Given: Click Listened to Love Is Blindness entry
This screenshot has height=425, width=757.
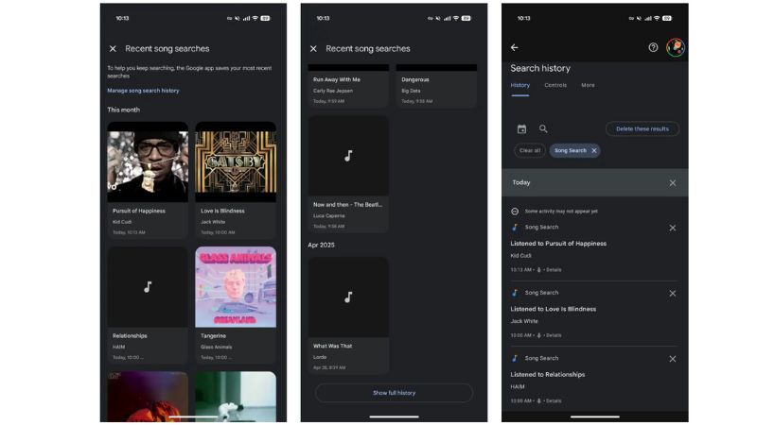Looking at the screenshot, I should (554, 309).
